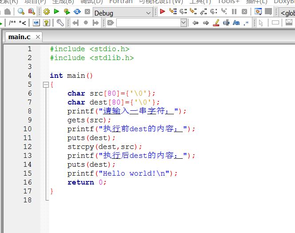Close the main.c tab
Screen dimensions: 295x233
pos(38,37)
